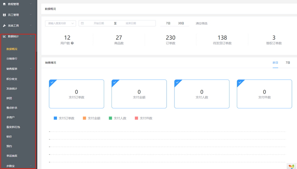
Task: Open the 请输入搜索内容 dropdown
Action: click(60, 23)
